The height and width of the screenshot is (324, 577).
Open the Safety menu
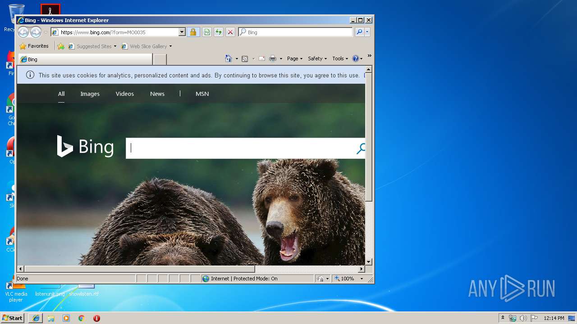tap(317, 58)
